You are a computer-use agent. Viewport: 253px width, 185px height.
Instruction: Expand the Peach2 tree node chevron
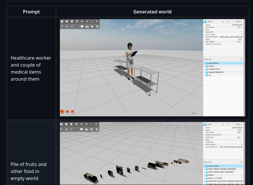[x=205, y=175]
